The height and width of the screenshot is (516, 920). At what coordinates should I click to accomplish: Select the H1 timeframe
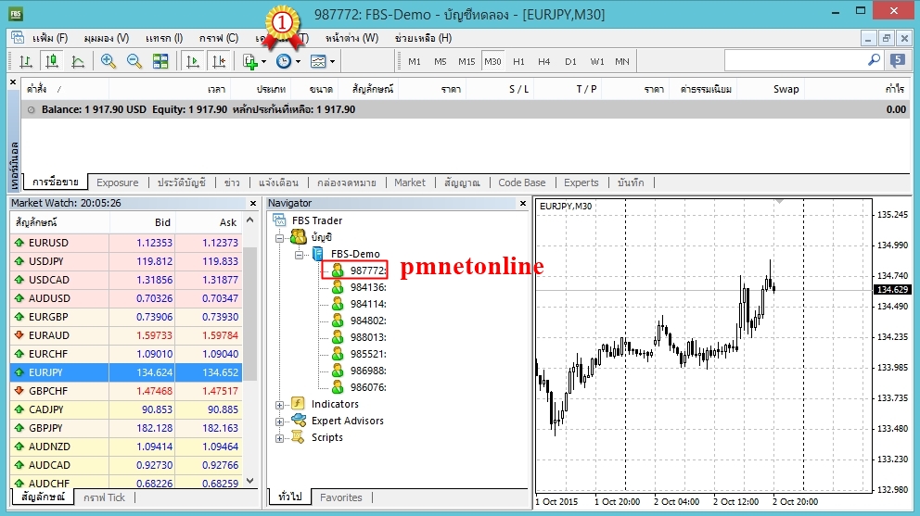518,61
